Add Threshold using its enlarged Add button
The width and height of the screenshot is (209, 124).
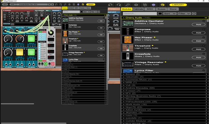pyautogui.click(x=198, y=49)
